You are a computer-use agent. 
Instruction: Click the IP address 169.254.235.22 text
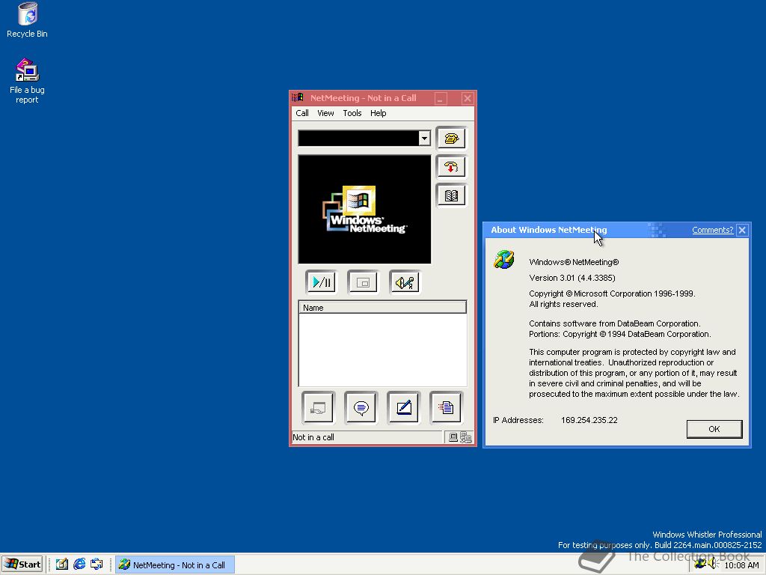click(589, 420)
